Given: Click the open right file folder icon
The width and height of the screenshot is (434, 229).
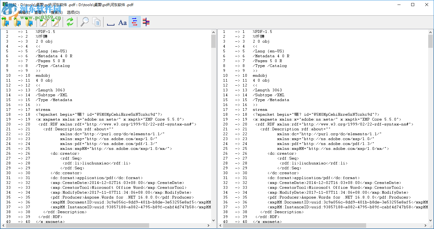Looking at the screenshot, I should tap(29, 22).
